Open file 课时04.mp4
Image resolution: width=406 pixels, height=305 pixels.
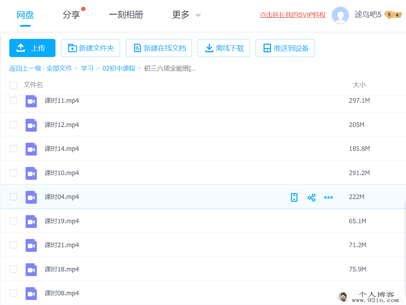point(62,197)
